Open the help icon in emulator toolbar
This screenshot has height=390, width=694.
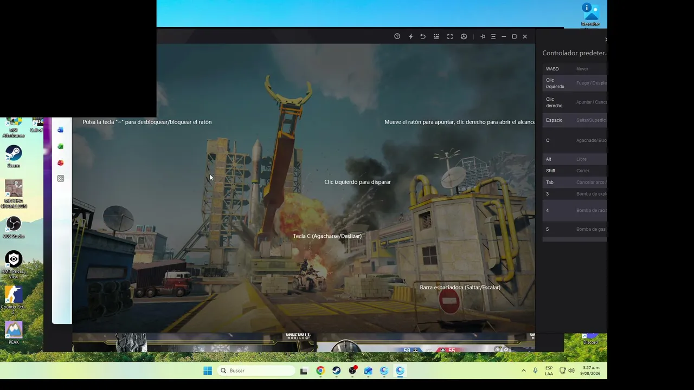click(397, 36)
